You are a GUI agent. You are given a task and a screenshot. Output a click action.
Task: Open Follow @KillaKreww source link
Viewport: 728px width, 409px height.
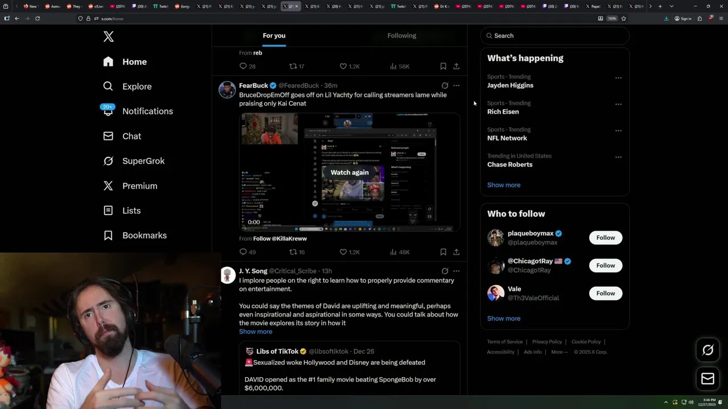point(280,239)
